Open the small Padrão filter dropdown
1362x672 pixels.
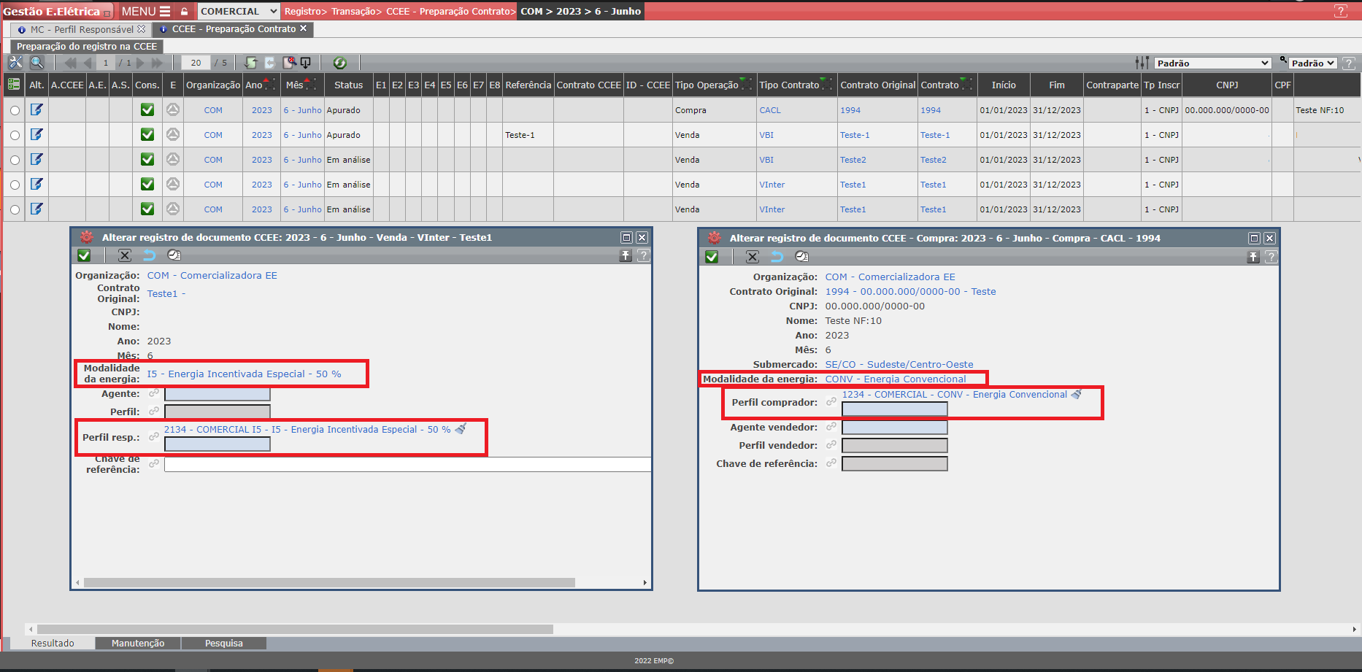[1312, 63]
